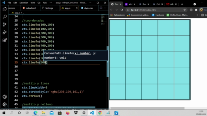This screenshot has width=207, height=116.
Task: Expand the bookmarks overflow chevron
Action: point(197,15)
